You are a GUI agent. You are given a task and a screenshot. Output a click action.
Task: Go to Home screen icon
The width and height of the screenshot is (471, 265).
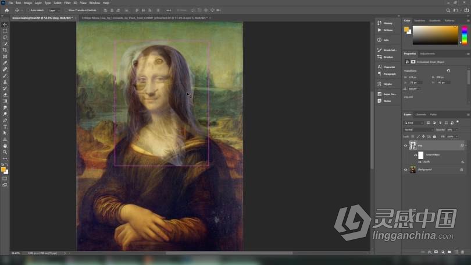(6, 10)
